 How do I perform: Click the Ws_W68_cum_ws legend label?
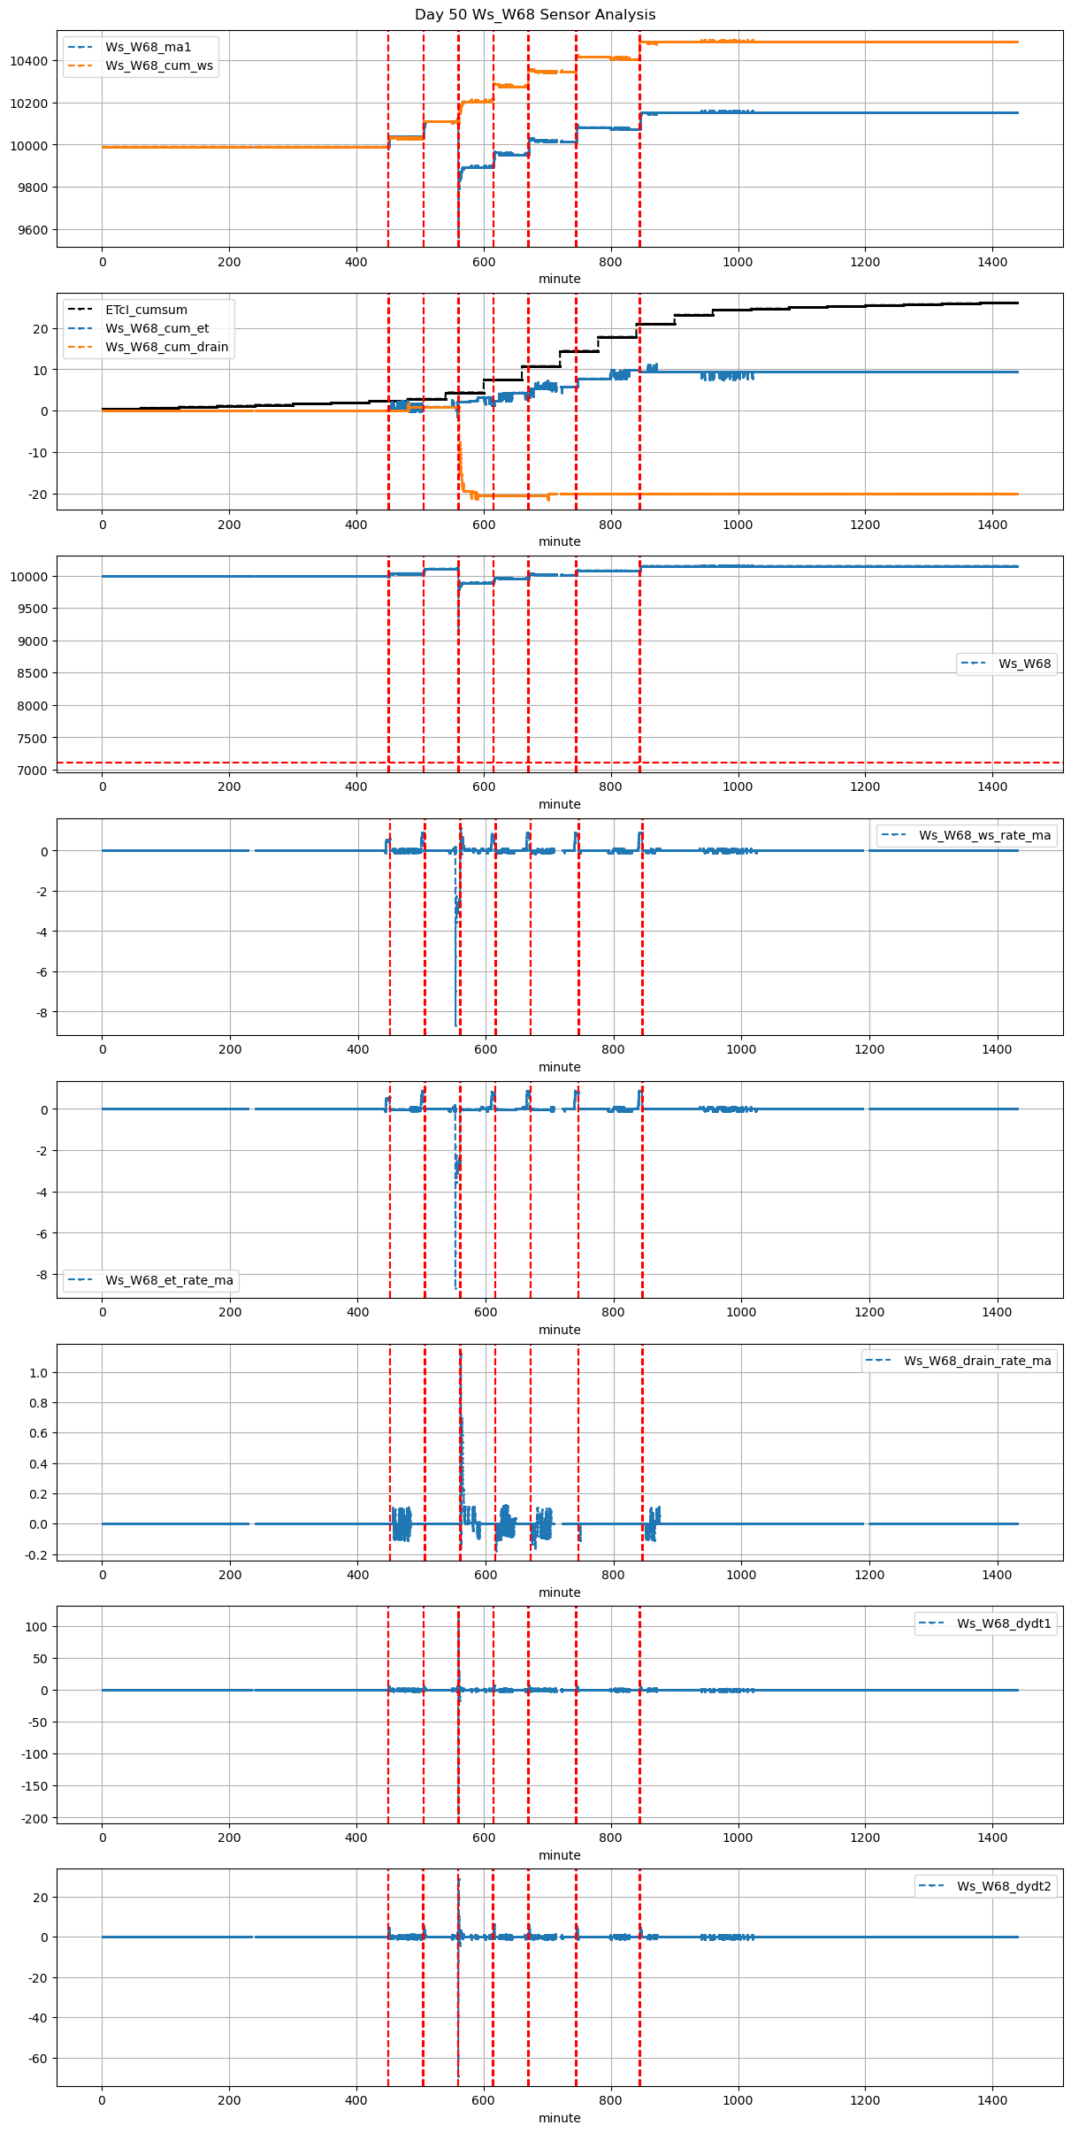coord(159,65)
